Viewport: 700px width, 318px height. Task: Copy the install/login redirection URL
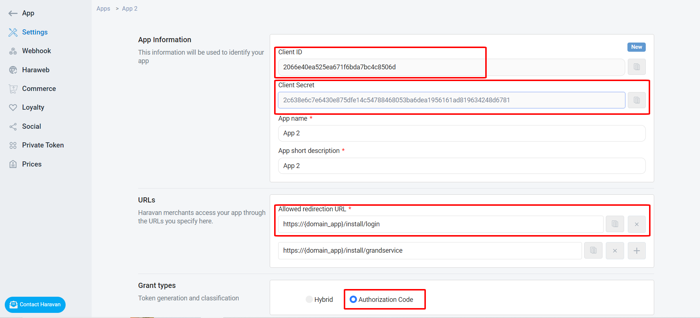point(615,224)
